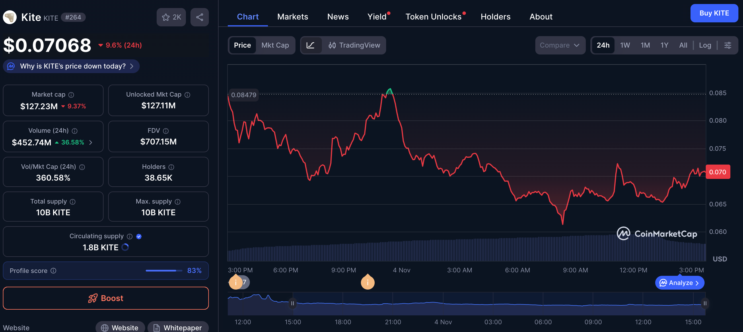Screen dimensions: 743x332
Task: Click the share icon next to watchlist star
Action: 199,17
